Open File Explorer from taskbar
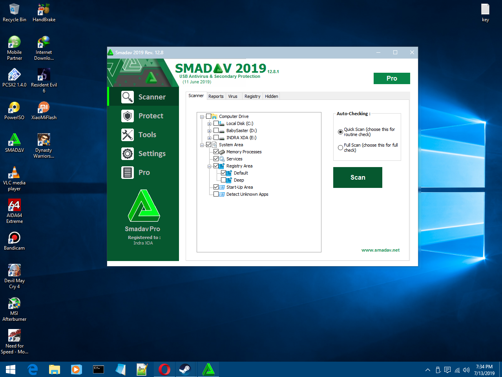502x377 pixels. 55,370
